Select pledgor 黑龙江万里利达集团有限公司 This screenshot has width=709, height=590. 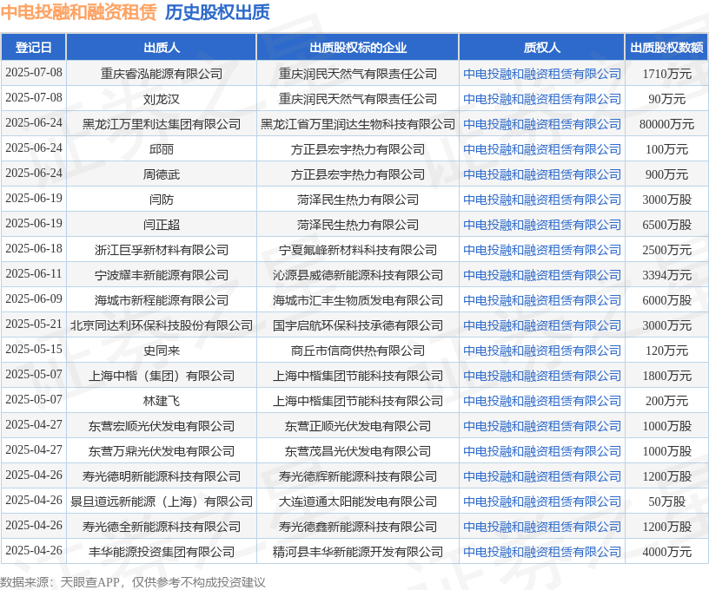162,124
